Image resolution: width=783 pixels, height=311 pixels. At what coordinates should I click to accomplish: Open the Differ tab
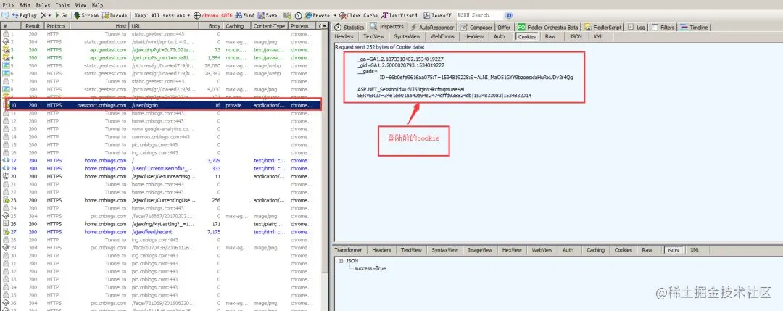coord(504,28)
